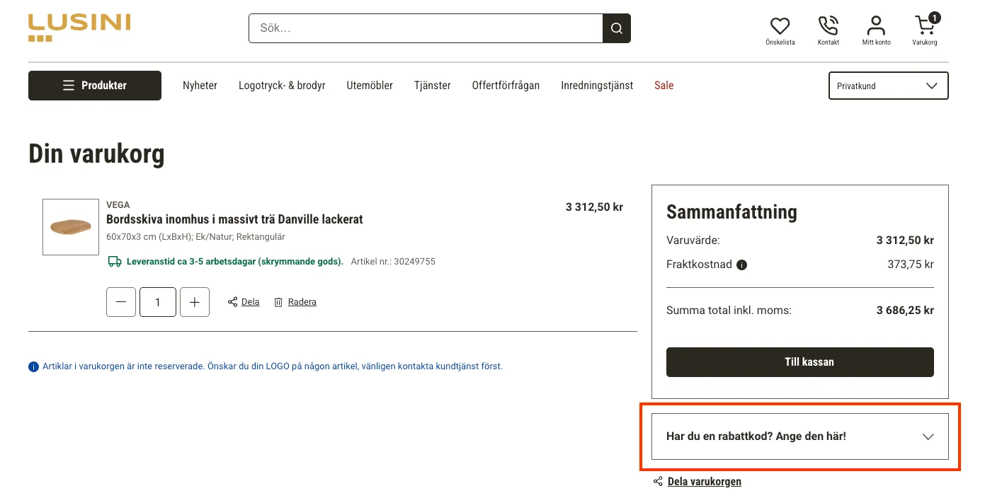
Task: Open the Tjänster menu item
Action: [x=433, y=86]
